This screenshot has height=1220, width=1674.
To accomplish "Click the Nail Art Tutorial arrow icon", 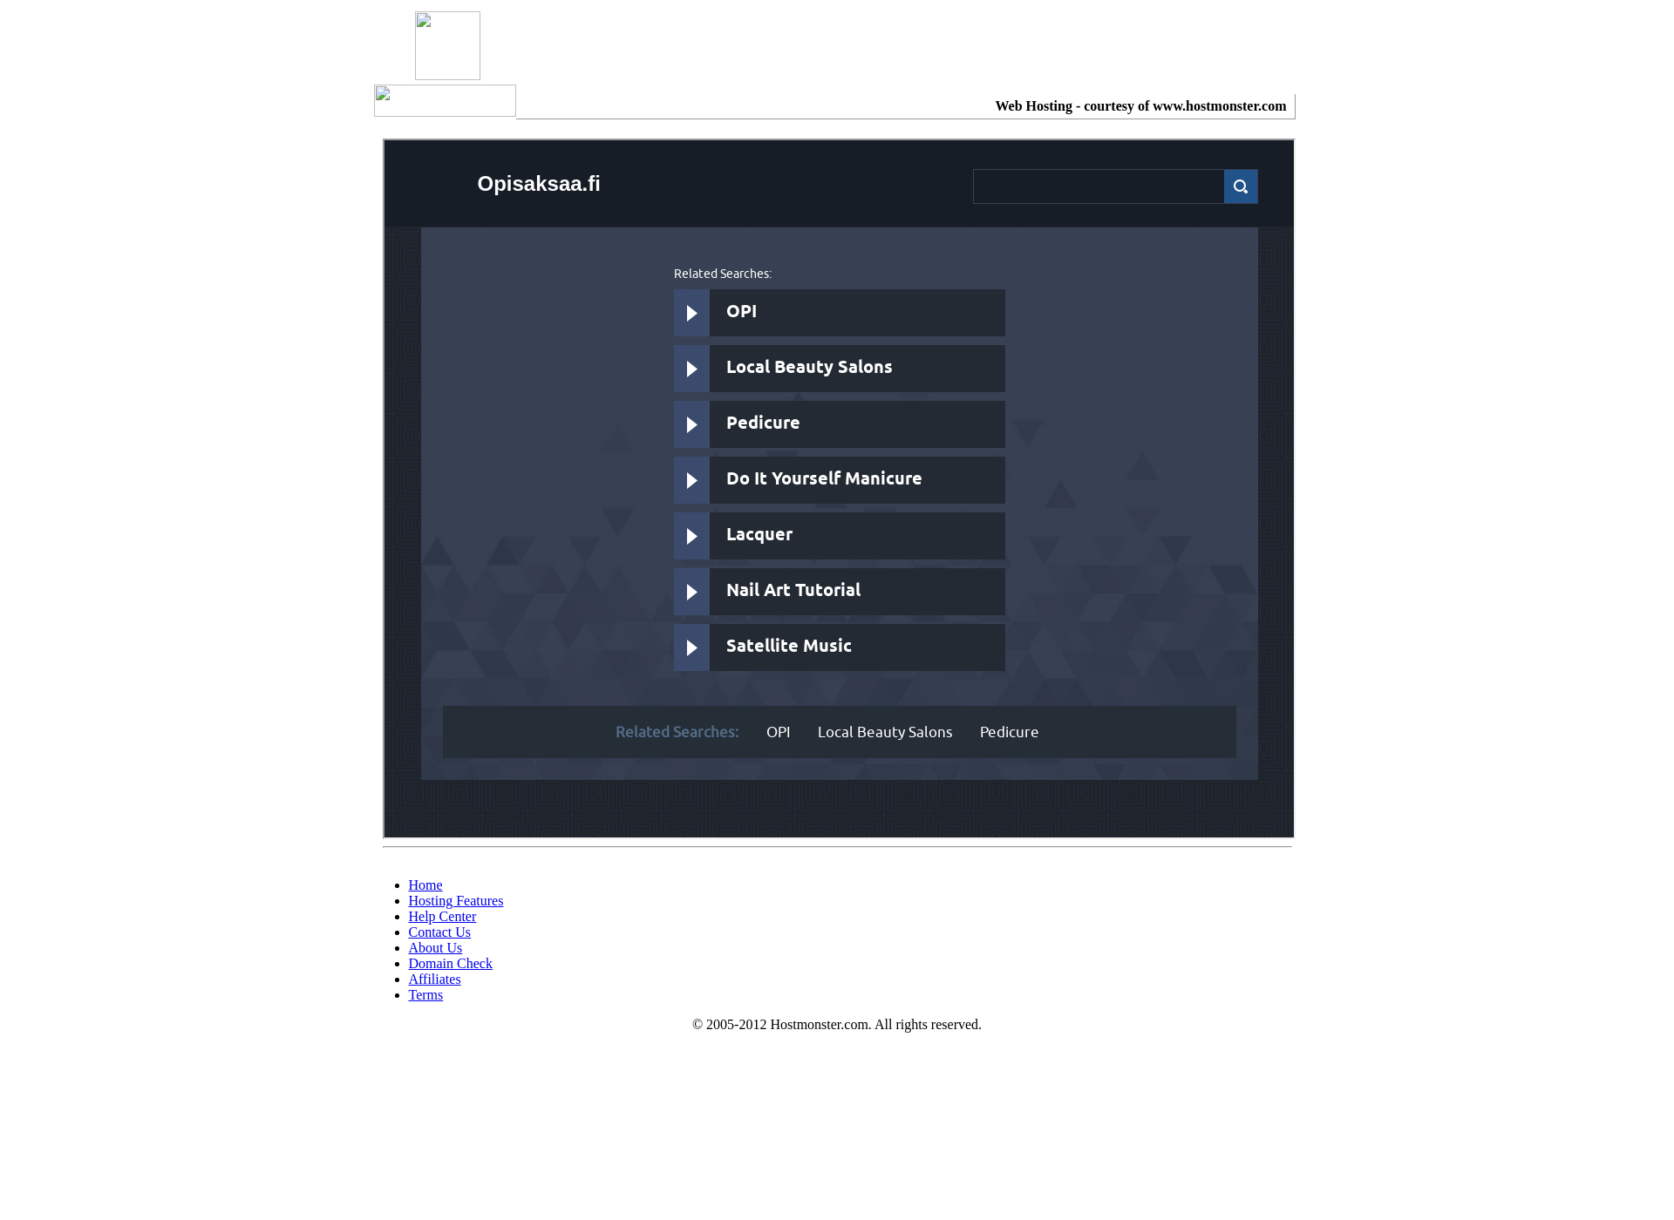I will tap(691, 591).
